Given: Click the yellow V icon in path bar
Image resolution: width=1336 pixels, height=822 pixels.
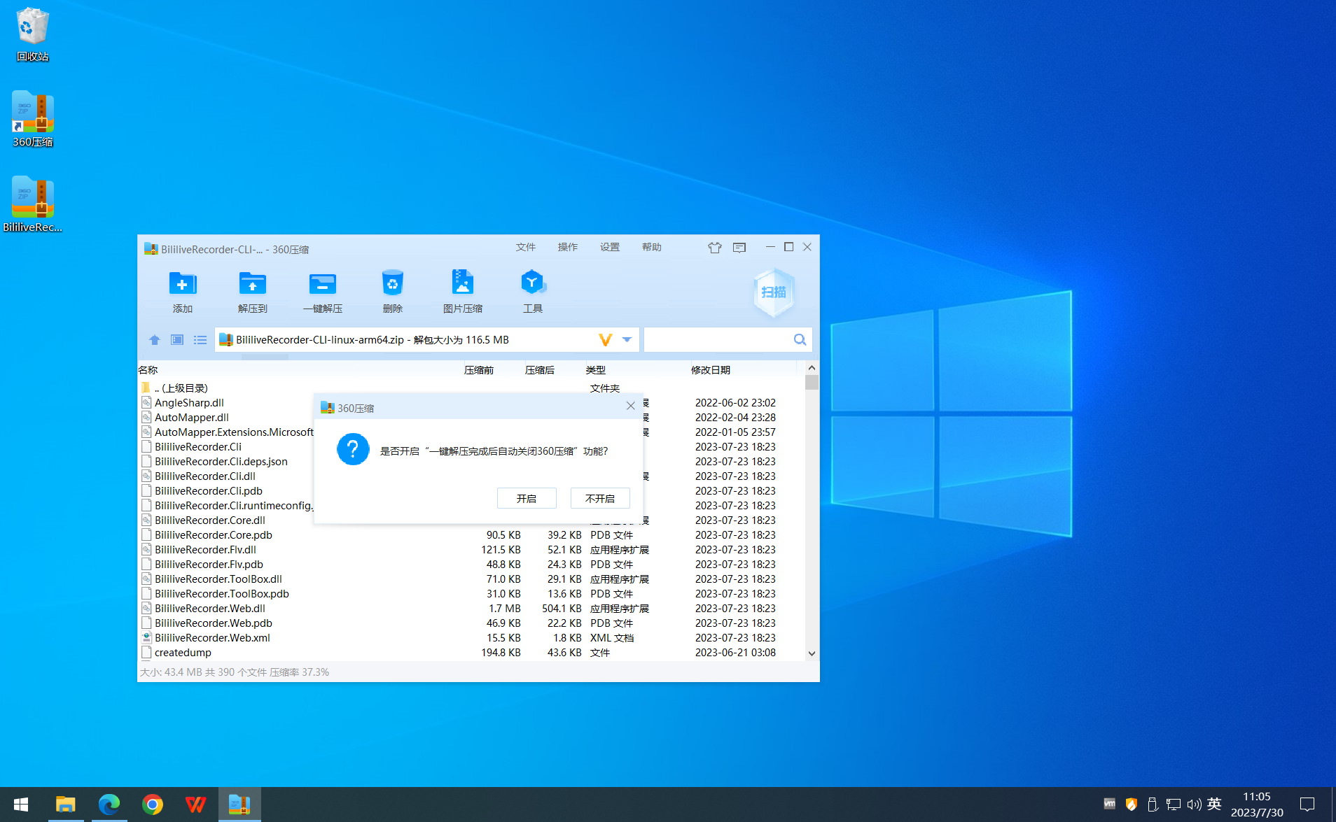Looking at the screenshot, I should click(x=606, y=340).
